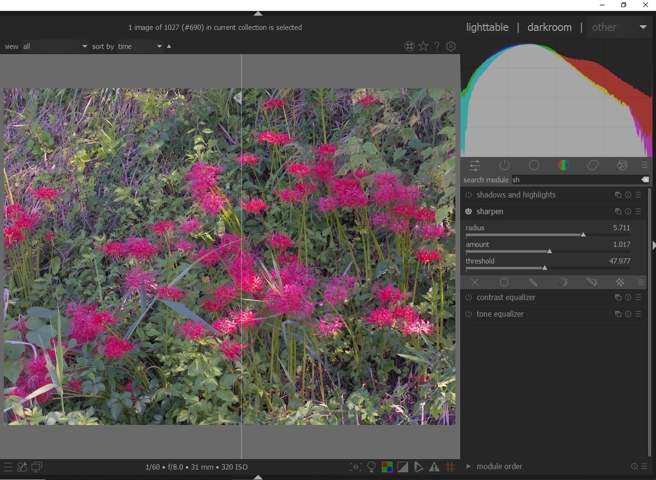
Task: Choose the raster mask option for sharpen
Action: click(620, 282)
